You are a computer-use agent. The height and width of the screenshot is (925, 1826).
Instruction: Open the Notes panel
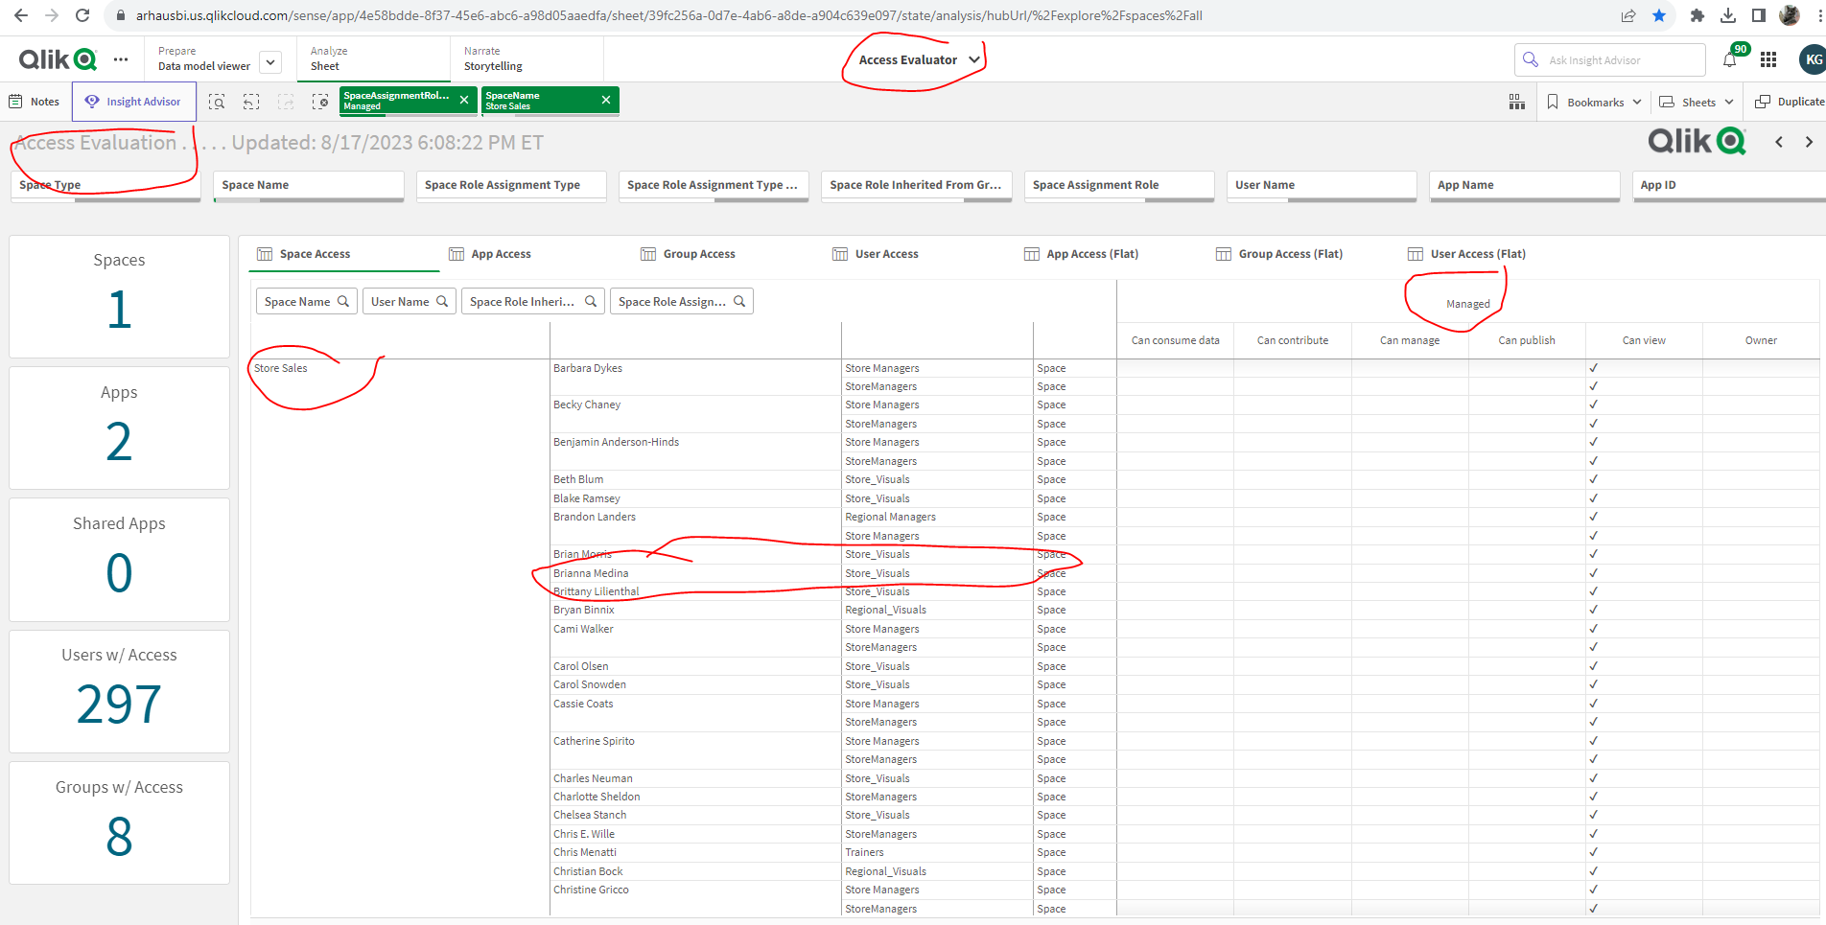35,101
